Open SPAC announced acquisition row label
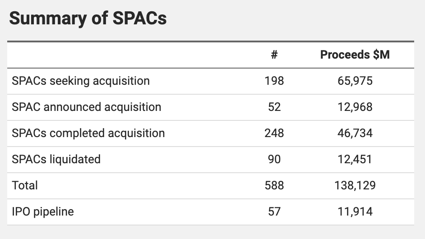This screenshot has width=425, height=239. pos(86,107)
